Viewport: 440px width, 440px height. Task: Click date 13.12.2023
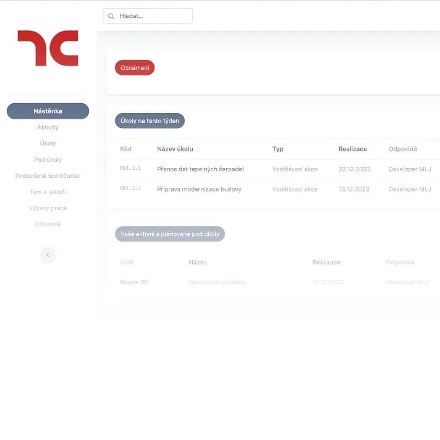(354, 190)
